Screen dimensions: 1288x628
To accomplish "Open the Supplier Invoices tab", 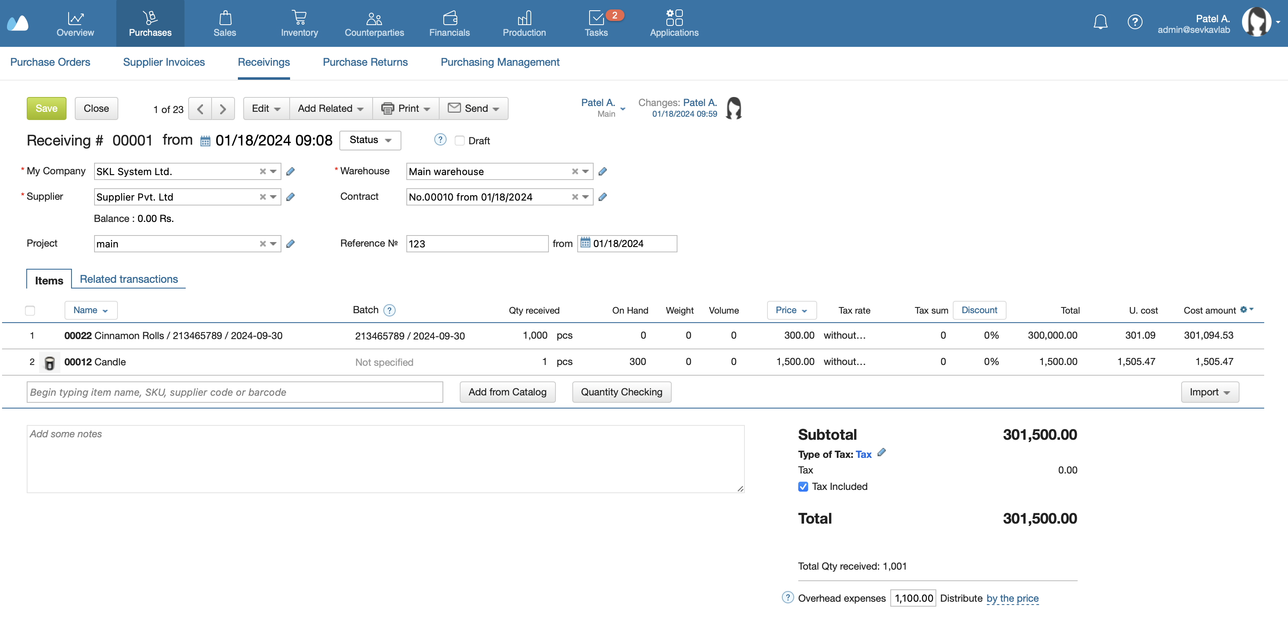I will coord(164,62).
